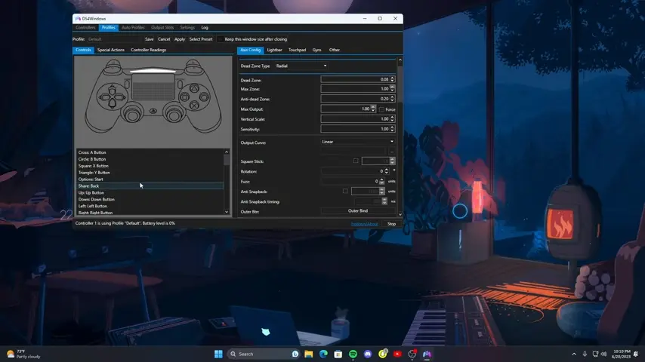Open Spotify from the taskbar

353,354
